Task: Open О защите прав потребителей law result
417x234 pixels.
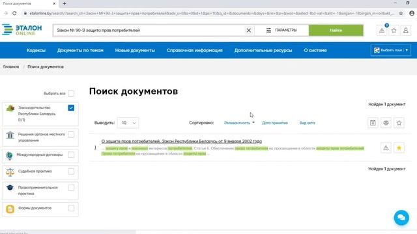Action: [x=181, y=141]
